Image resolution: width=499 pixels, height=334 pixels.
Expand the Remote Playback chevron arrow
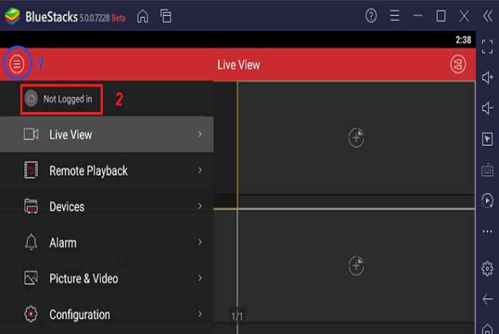click(200, 171)
